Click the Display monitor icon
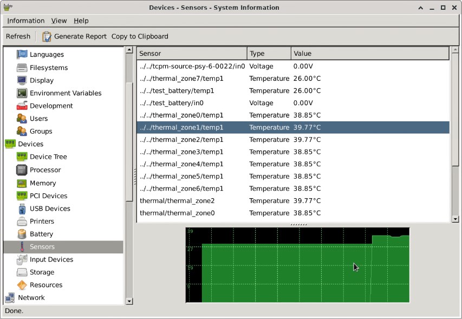The width and height of the screenshot is (462, 319). tap(22, 80)
